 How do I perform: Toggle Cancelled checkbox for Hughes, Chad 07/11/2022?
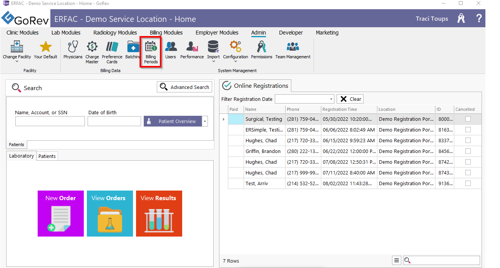pyautogui.click(x=468, y=173)
